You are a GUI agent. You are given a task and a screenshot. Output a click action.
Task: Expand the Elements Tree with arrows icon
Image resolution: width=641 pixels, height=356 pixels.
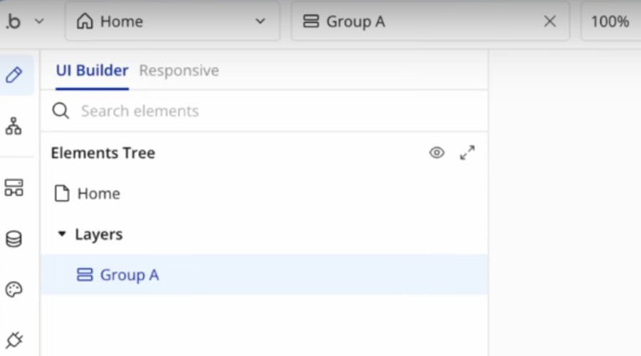(x=467, y=152)
